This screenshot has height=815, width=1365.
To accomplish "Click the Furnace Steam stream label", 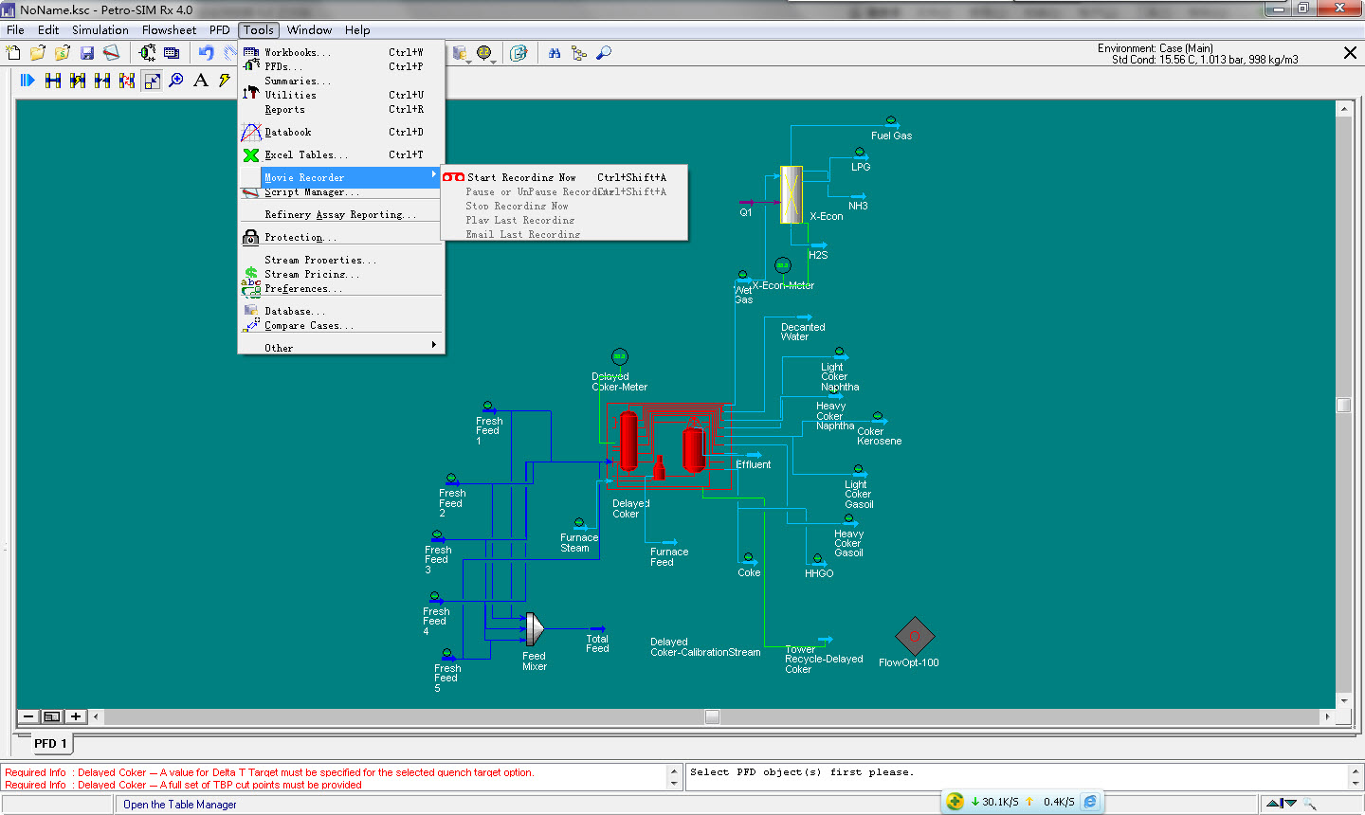I will pos(579,543).
